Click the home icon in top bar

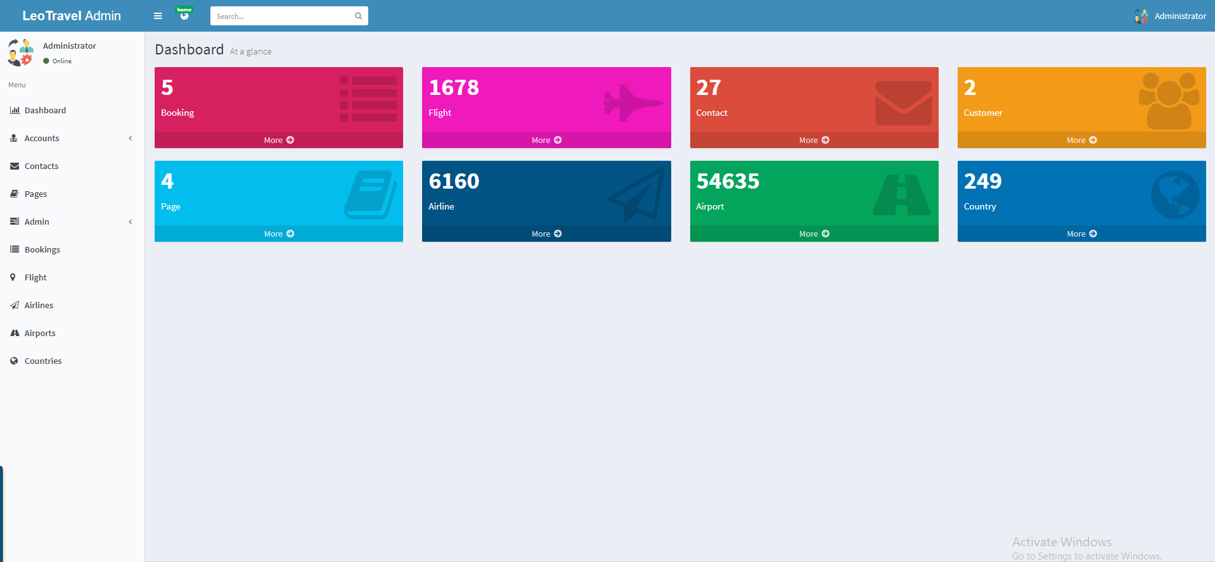pos(184,15)
